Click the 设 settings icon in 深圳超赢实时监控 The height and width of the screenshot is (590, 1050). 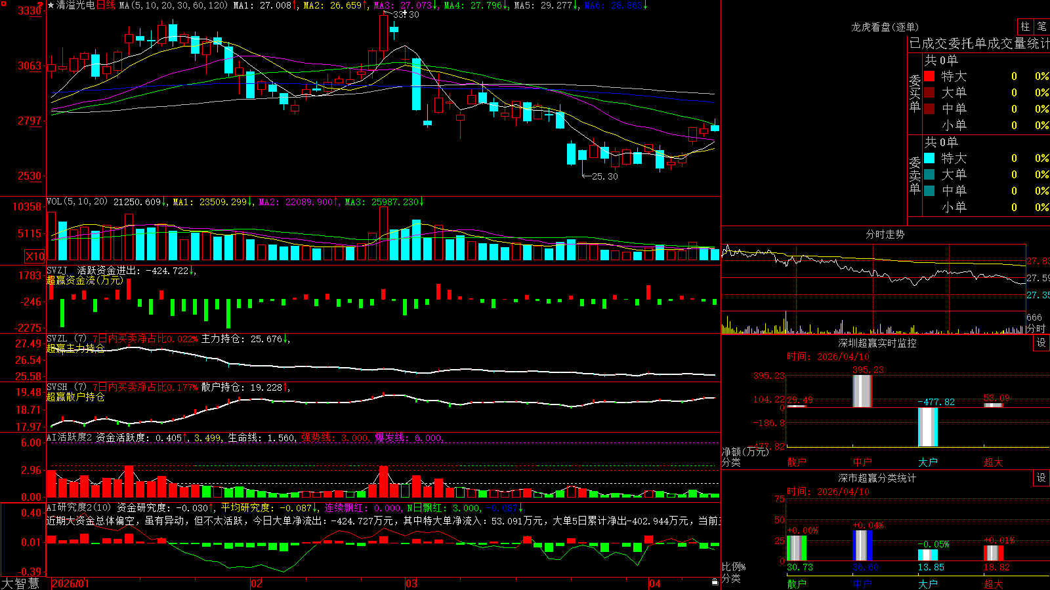click(1041, 343)
